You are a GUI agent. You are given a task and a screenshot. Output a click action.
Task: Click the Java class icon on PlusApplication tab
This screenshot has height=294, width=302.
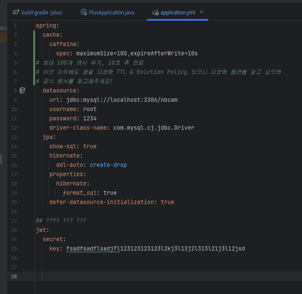click(x=84, y=12)
